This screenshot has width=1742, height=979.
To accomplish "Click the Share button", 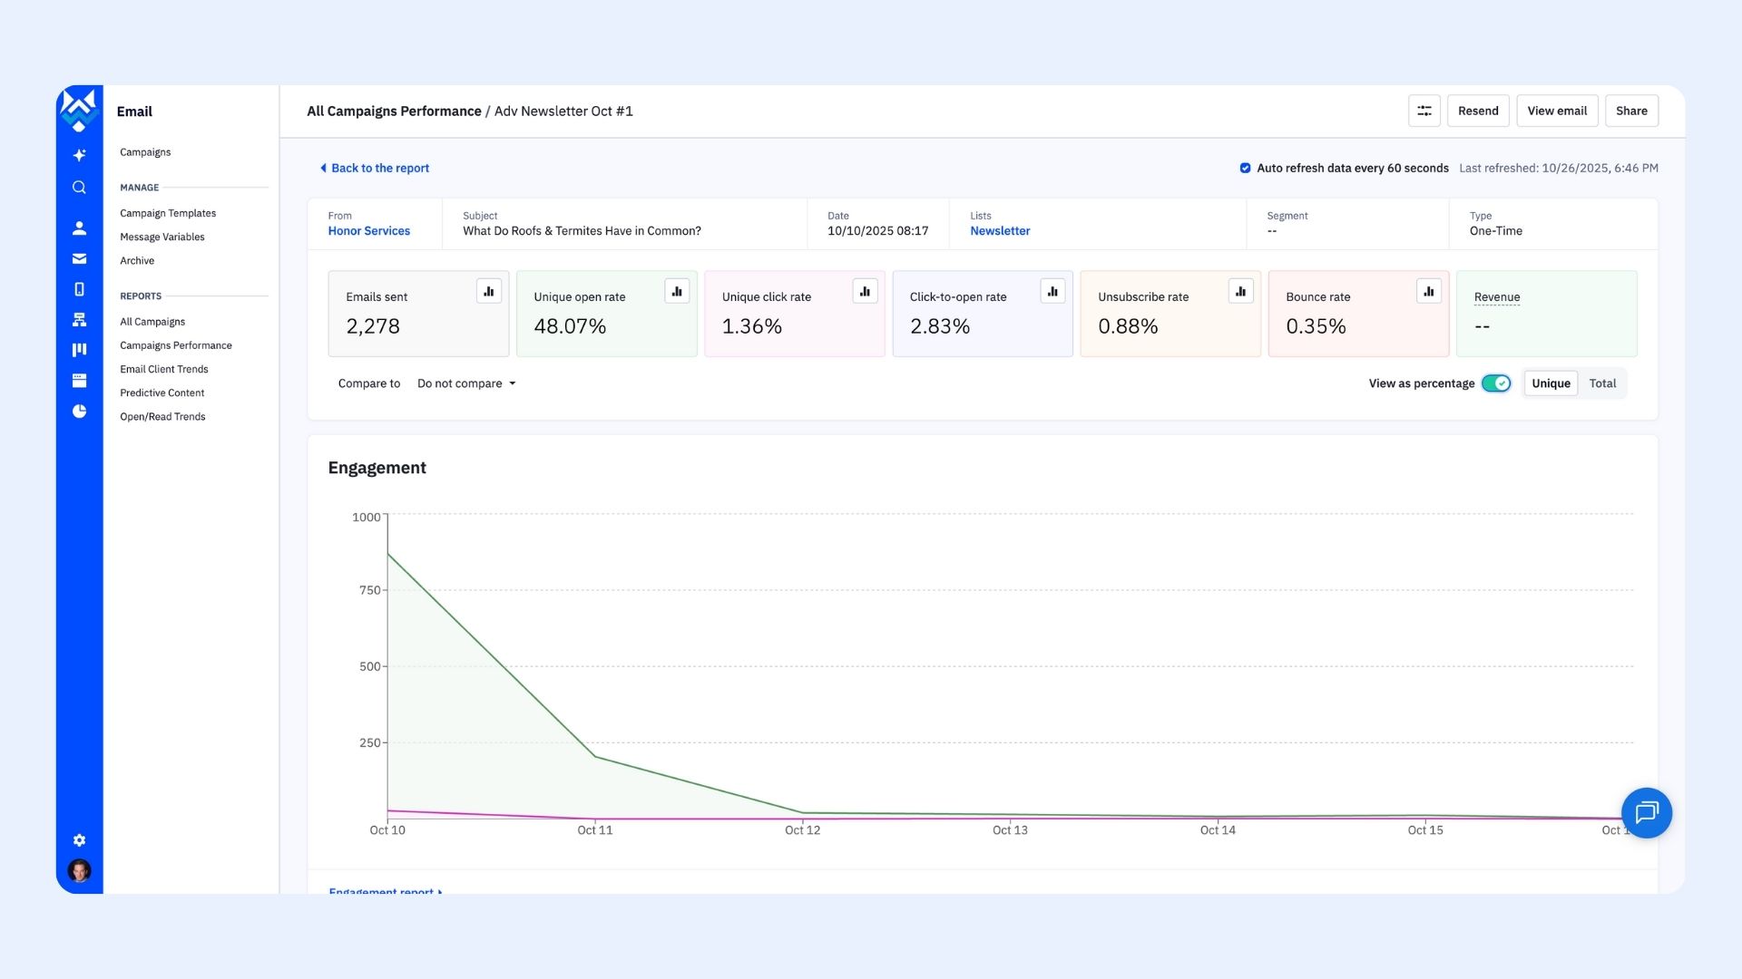I will click(x=1631, y=111).
